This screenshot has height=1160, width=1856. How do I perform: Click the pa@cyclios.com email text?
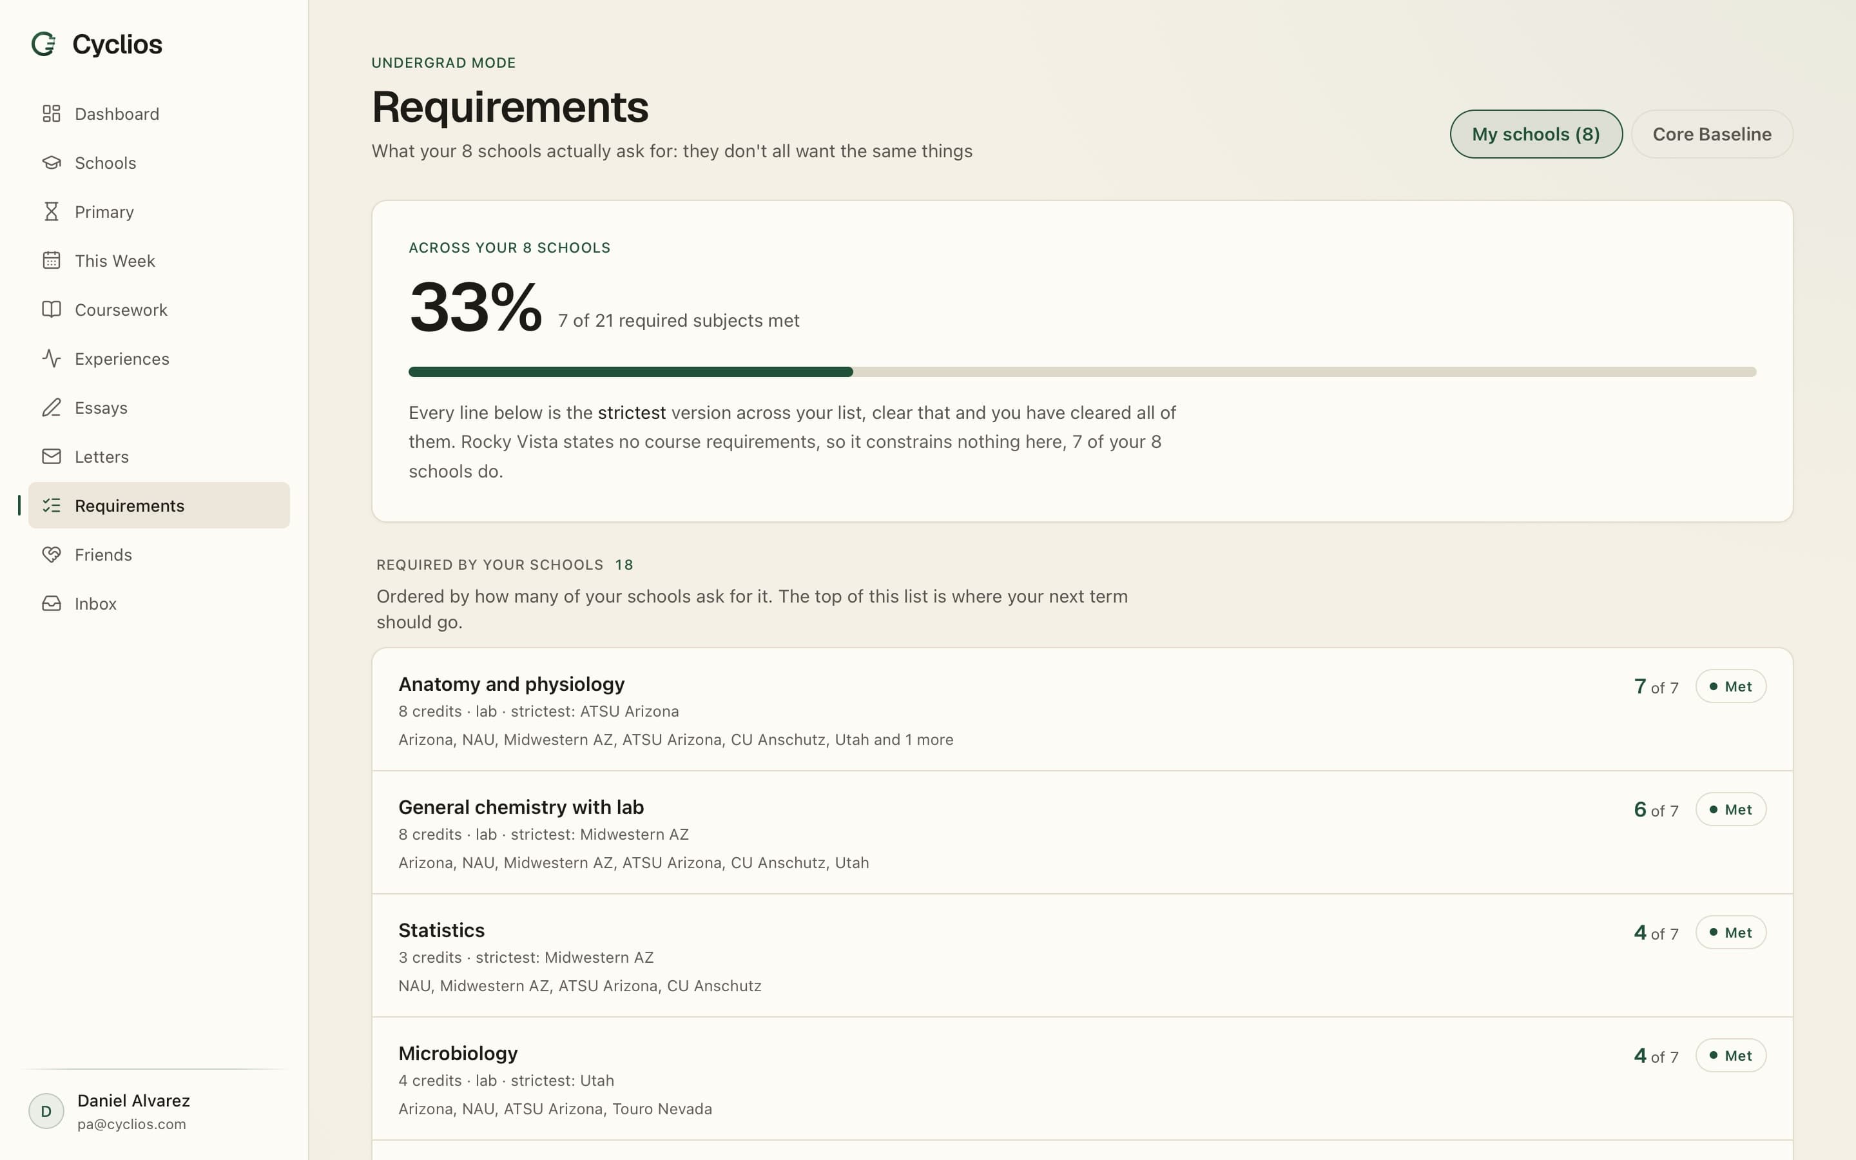click(132, 1124)
